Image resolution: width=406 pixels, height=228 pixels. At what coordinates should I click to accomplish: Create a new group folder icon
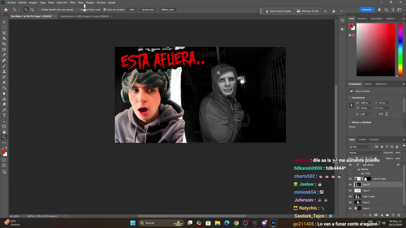[x=387, y=215]
